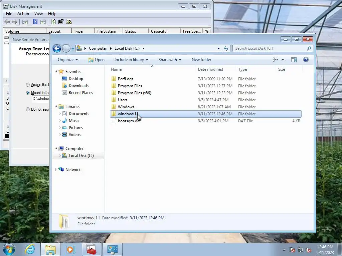Select the PerfLogs folder

[126, 79]
